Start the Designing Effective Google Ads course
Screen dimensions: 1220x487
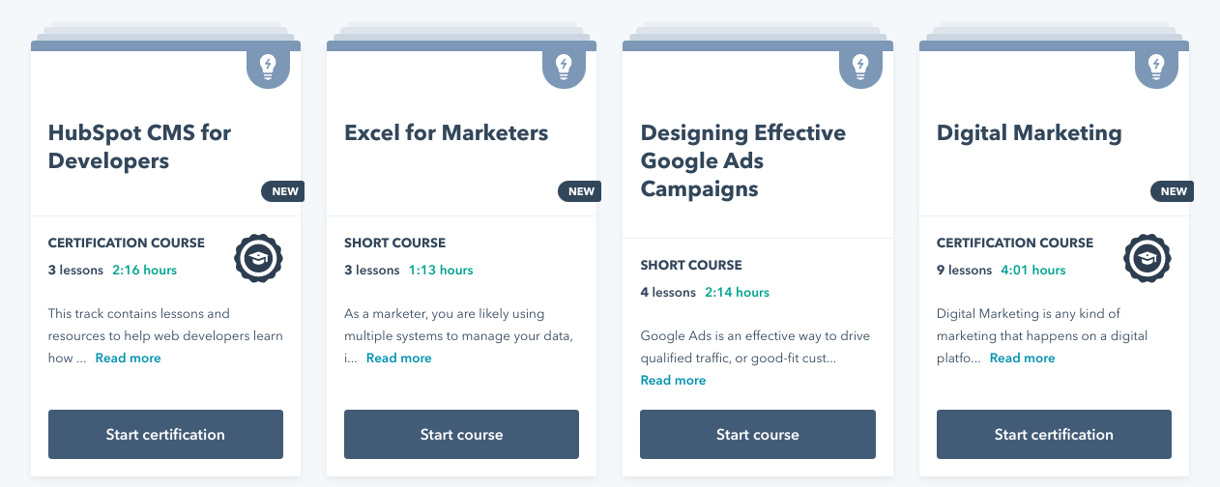(757, 434)
